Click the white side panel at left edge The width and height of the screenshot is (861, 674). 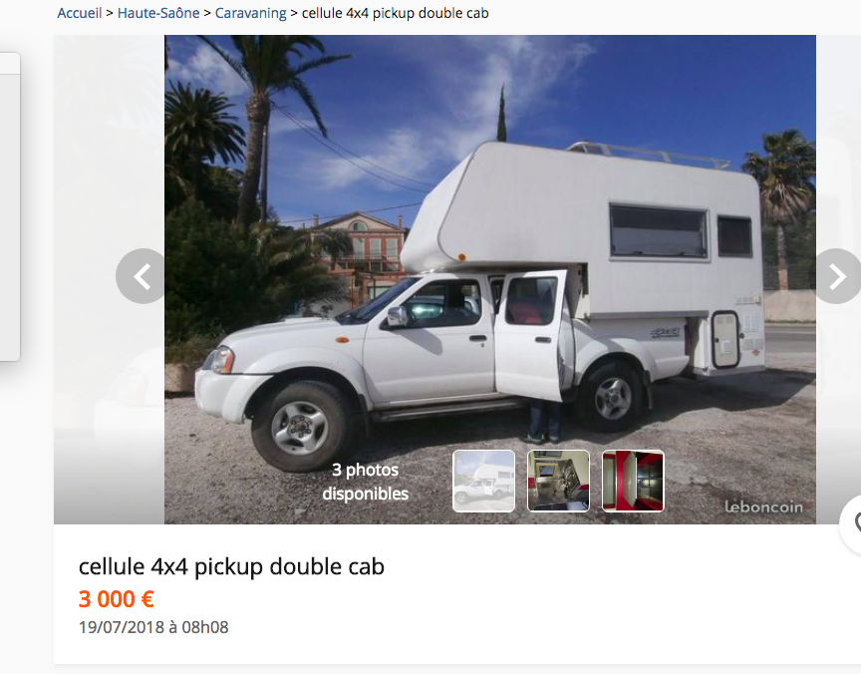click(x=10, y=207)
